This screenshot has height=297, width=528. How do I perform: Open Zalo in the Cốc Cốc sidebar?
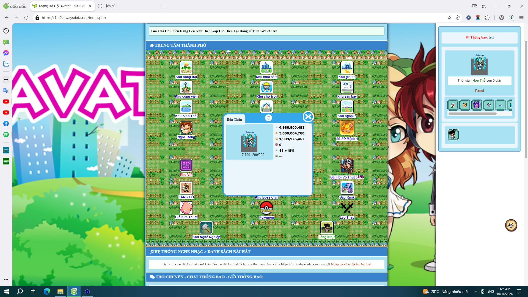pos(6,64)
